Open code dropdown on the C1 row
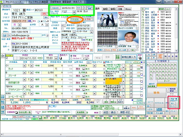 [x=24, y=66]
